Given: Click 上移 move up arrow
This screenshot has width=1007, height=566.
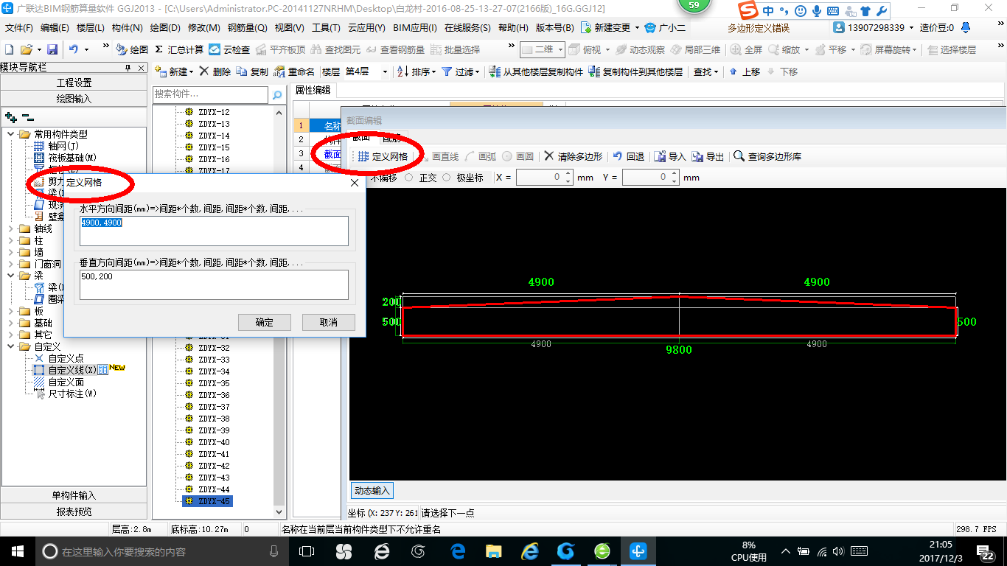Looking at the screenshot, I should point(744,71).
